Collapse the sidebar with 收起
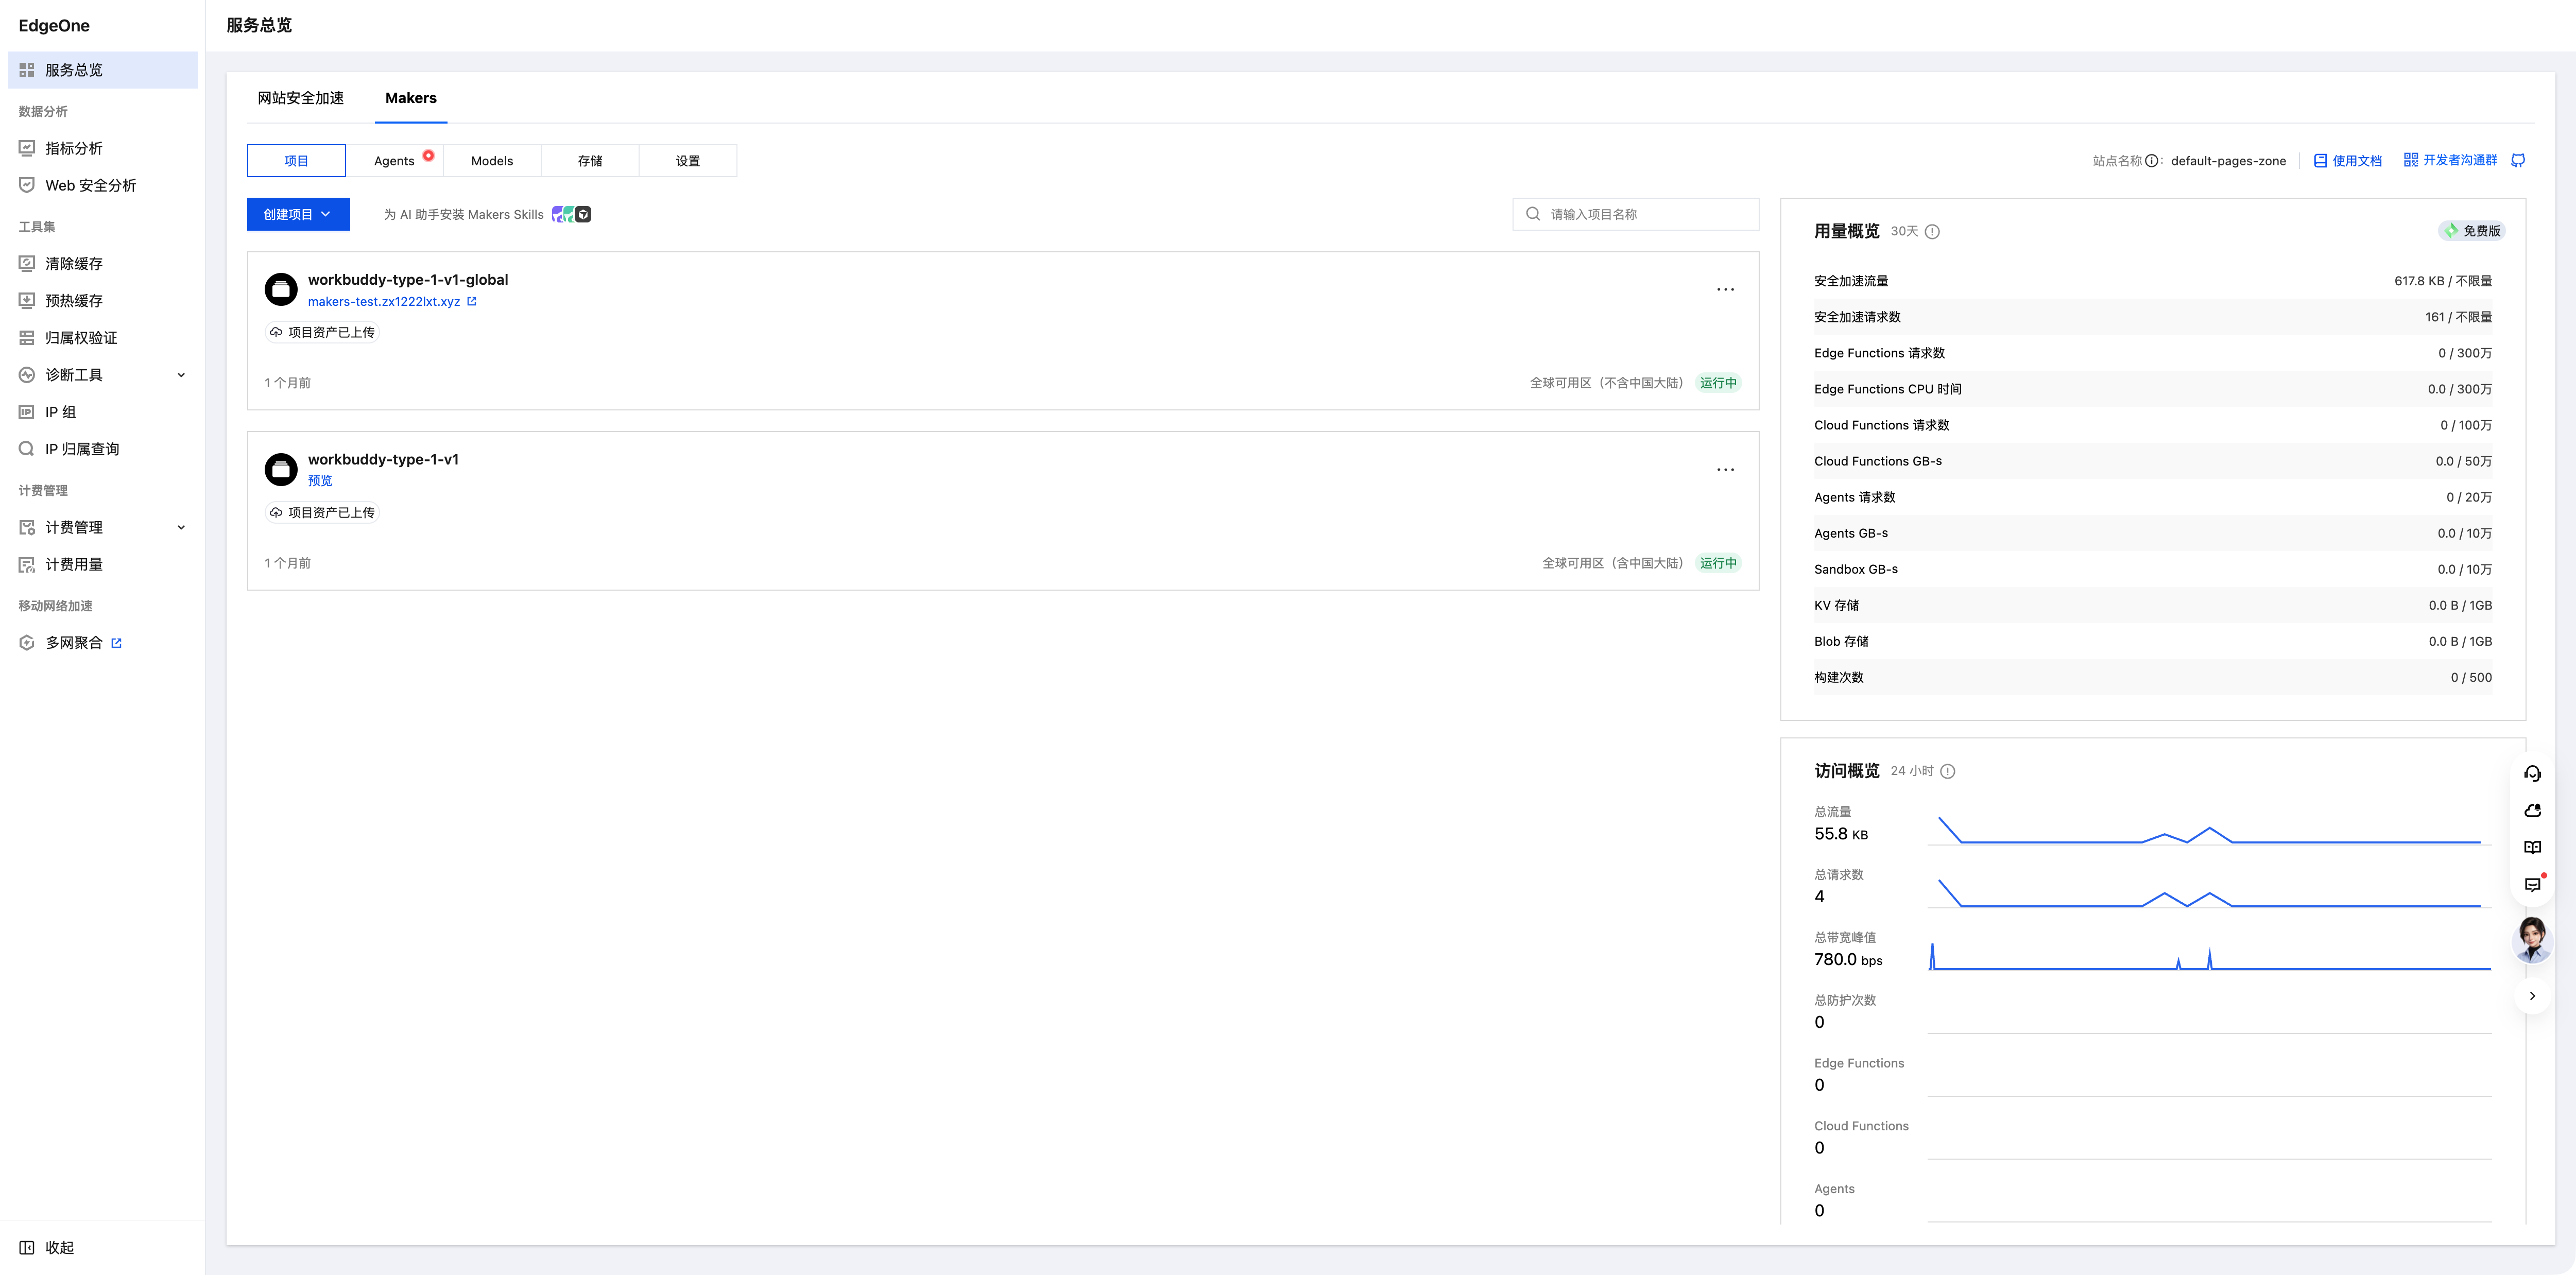 click(47, 1247)
